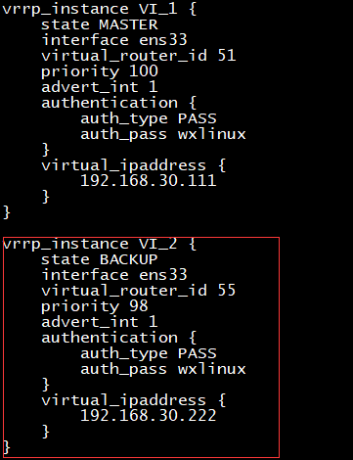
Task: Click interface ens33 in VI_2 block
Action: [x=114, y=275]
